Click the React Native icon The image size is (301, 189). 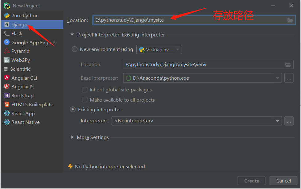pyautogui.click(x=6, y=122)
